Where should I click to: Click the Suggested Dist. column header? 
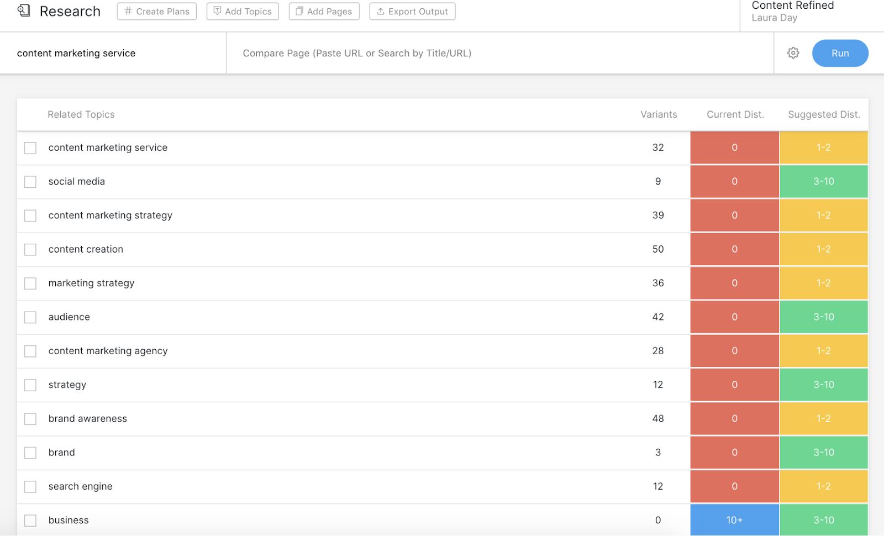pos(824,114)
